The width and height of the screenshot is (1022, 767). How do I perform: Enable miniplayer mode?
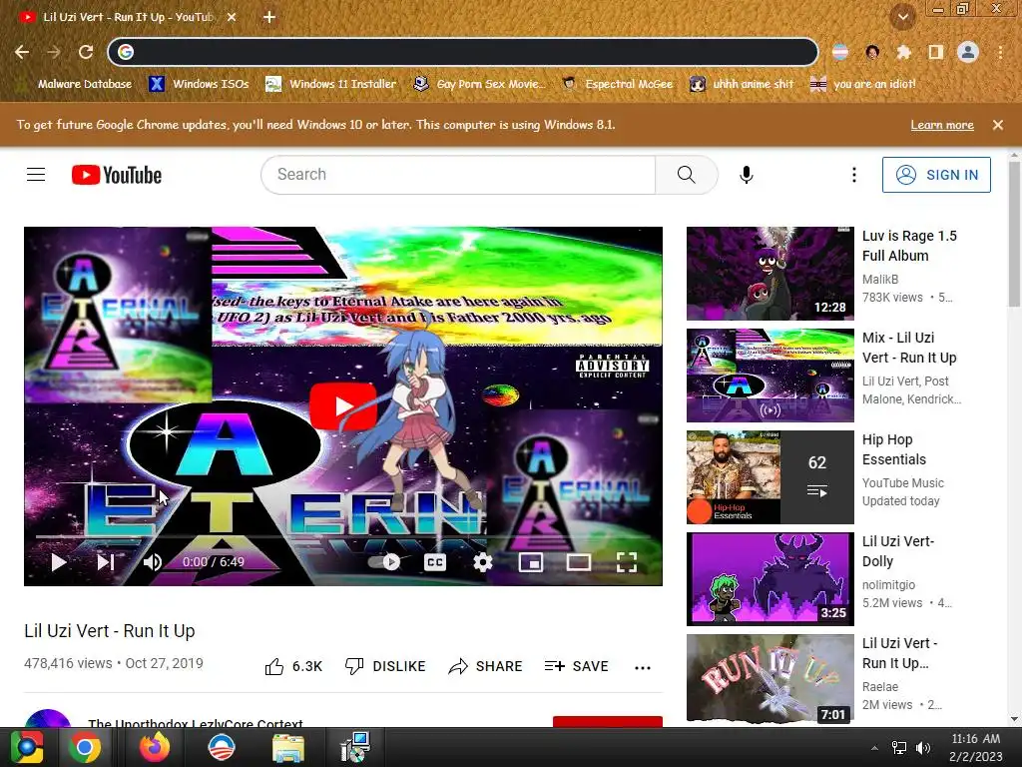coord(531,562)
